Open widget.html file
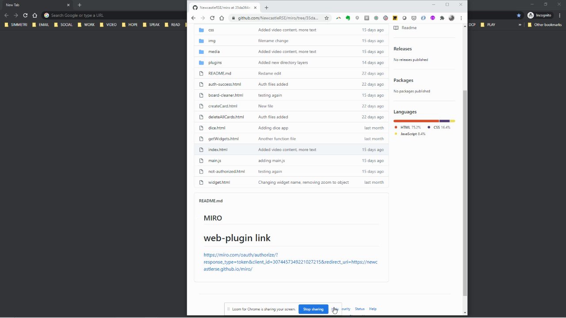The image size is (566, 318). (219, 182)
